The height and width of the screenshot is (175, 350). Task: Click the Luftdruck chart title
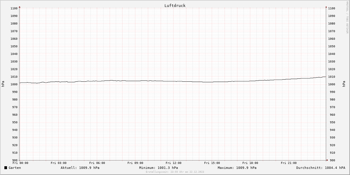point(175,6)
